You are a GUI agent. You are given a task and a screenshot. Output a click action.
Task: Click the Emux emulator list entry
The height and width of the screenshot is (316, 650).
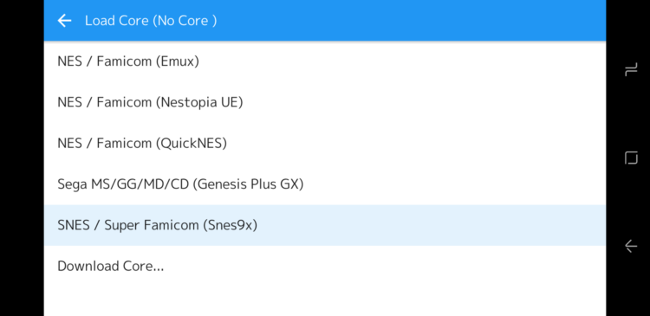[x=325, y=61]
